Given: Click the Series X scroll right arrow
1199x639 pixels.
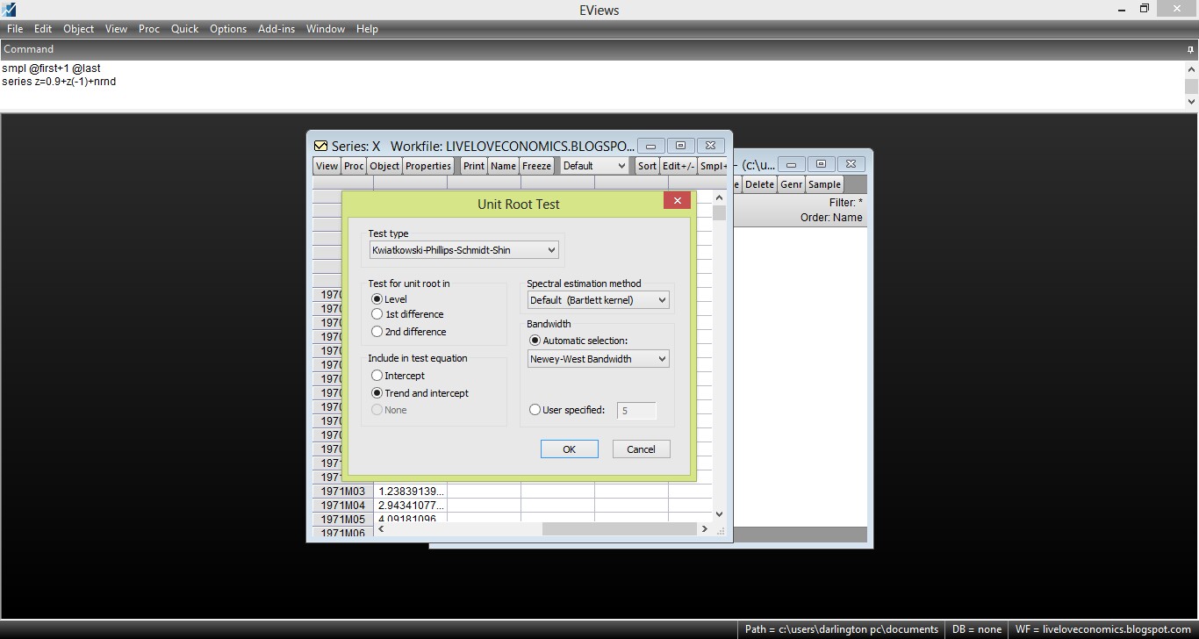Looking at the screenshot, I should point(704,528).
